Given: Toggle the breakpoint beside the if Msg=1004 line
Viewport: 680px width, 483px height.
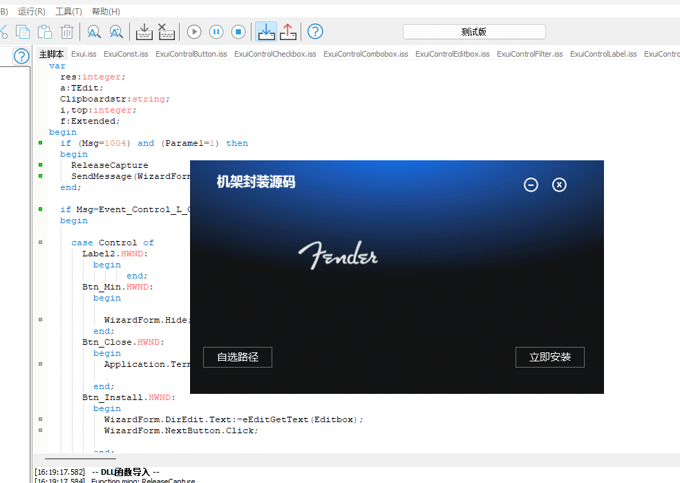Looking at the screenshot, I should click(x=39, y=142).
